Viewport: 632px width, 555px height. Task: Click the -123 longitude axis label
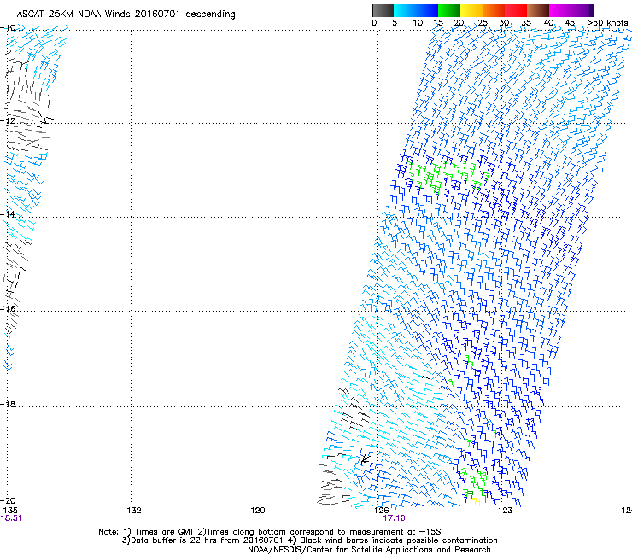[502, 511]
